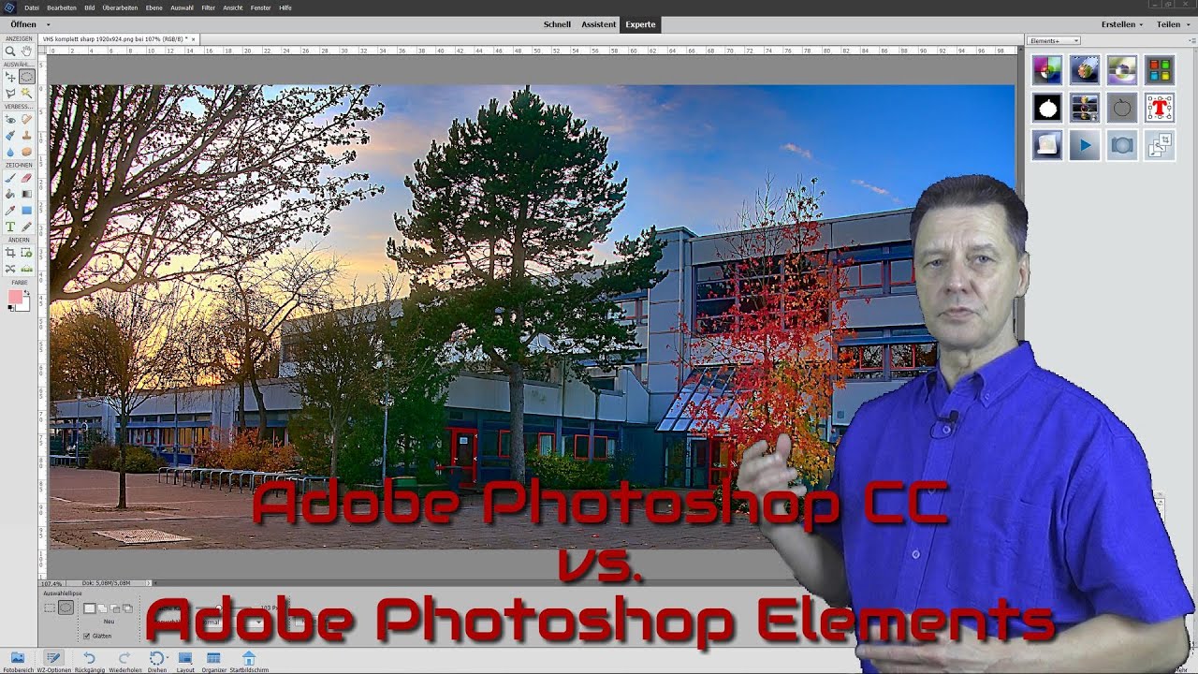
Task: Open the Öffnen dropdown arrow
Action: (48, 24)
